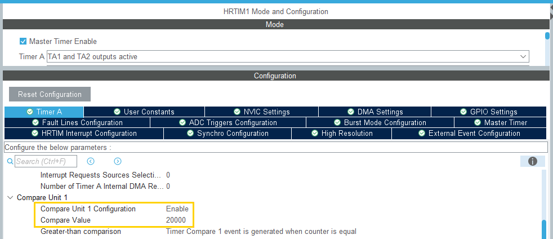
Task: Click the green check icon on DMA Settings tab
Action: (351, 112)
